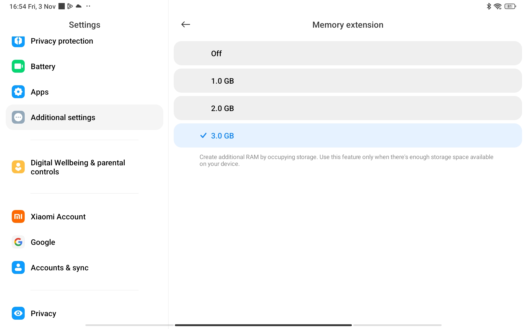Tap the bottom navigation gesture bar
The width and height of the screenshot is (527, 329).
[263, 325]
